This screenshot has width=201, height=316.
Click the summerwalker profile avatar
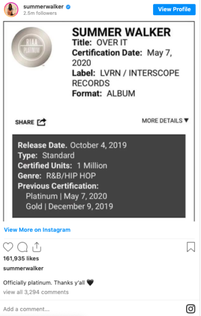(11, 9)
